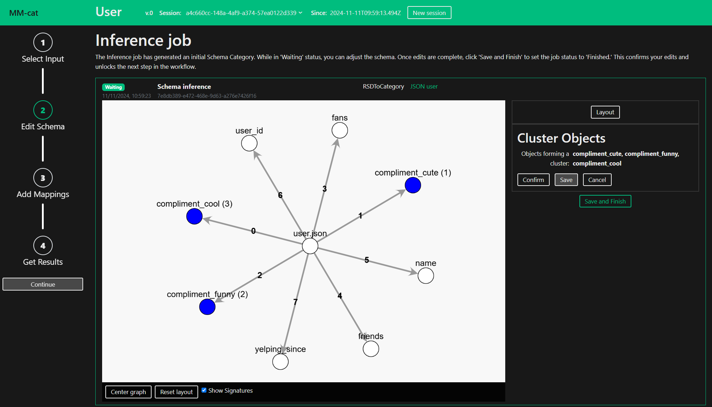This screenshot has height=407, width=712.
Task: Click Save in Cluster Objects panel
Action: (x=566, y=180)
